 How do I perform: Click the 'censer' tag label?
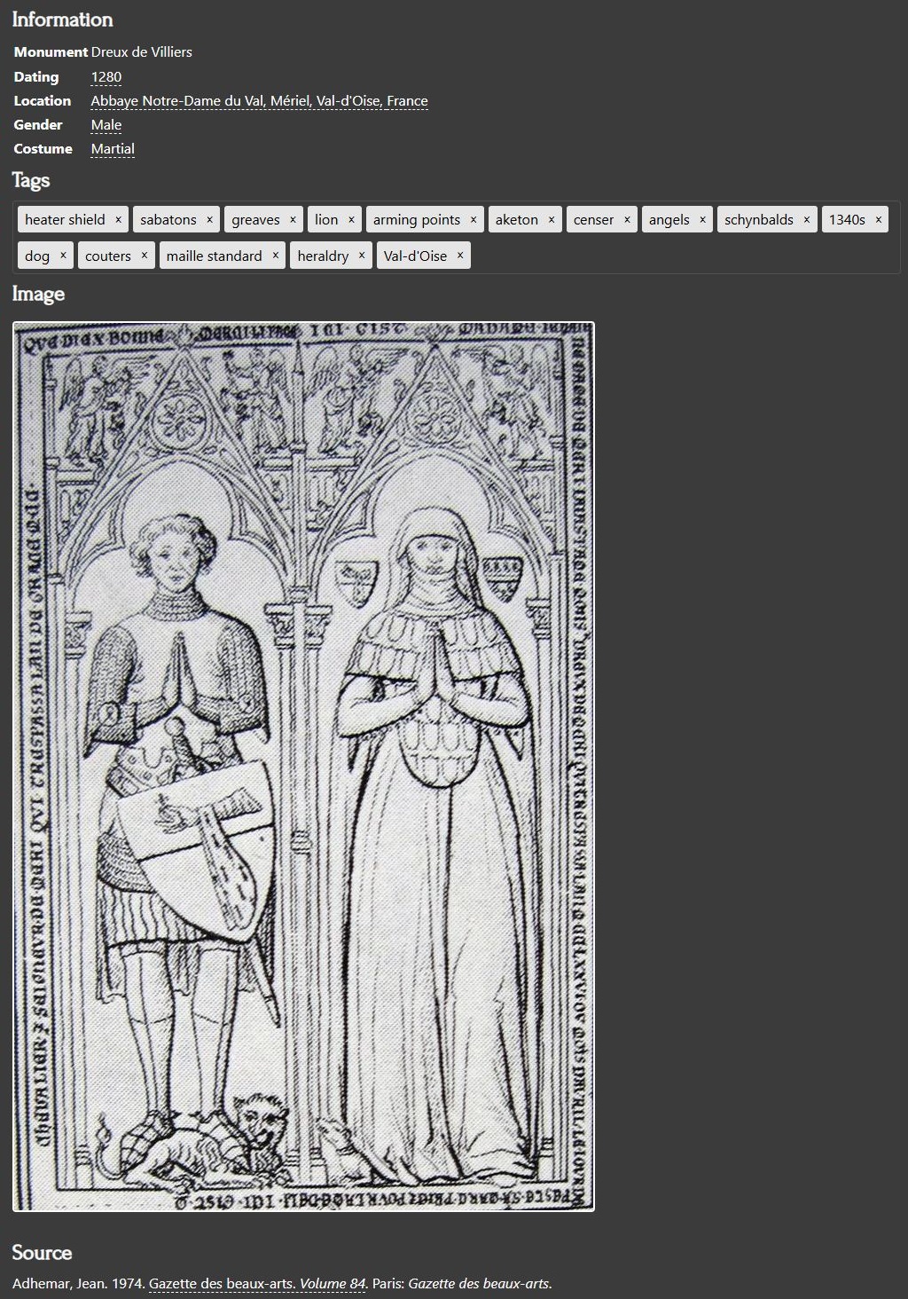[x=593, y=220]
